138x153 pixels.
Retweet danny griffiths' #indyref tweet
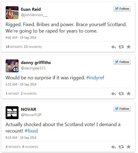(121, 94)
